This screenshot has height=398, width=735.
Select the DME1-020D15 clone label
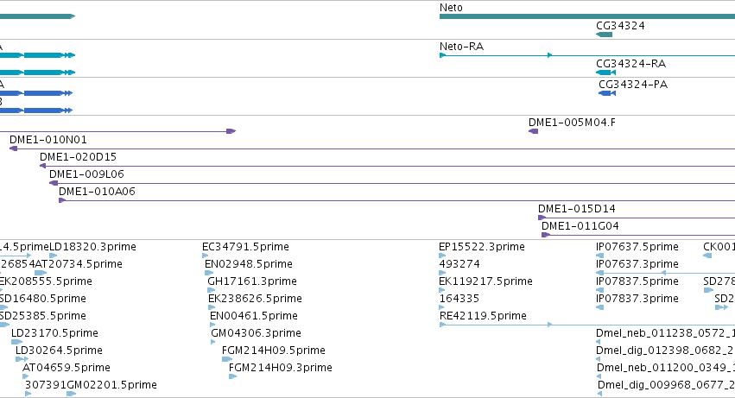point(78,157)
